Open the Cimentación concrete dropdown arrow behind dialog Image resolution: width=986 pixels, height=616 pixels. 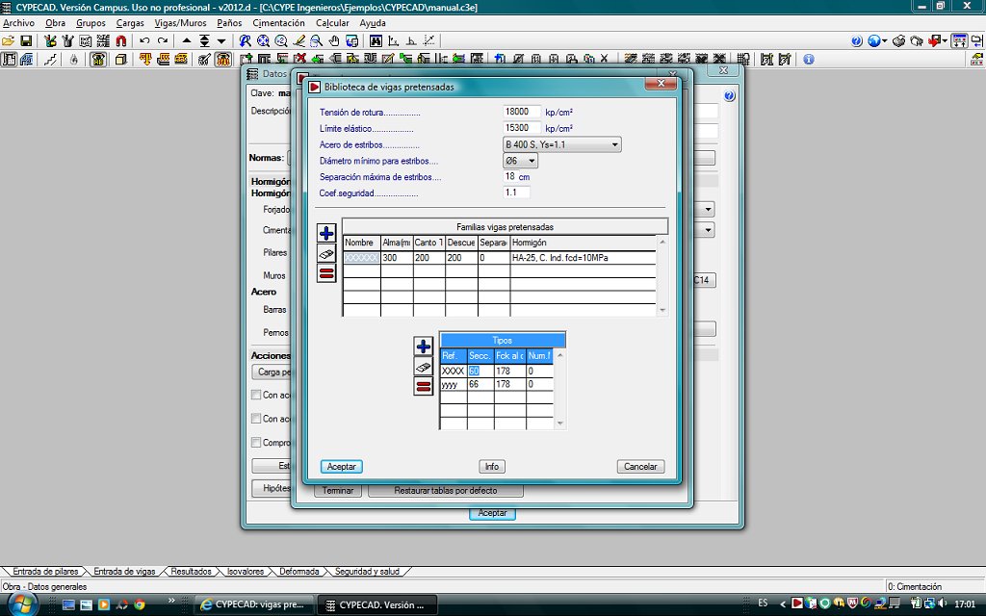(x=708, y=230)
